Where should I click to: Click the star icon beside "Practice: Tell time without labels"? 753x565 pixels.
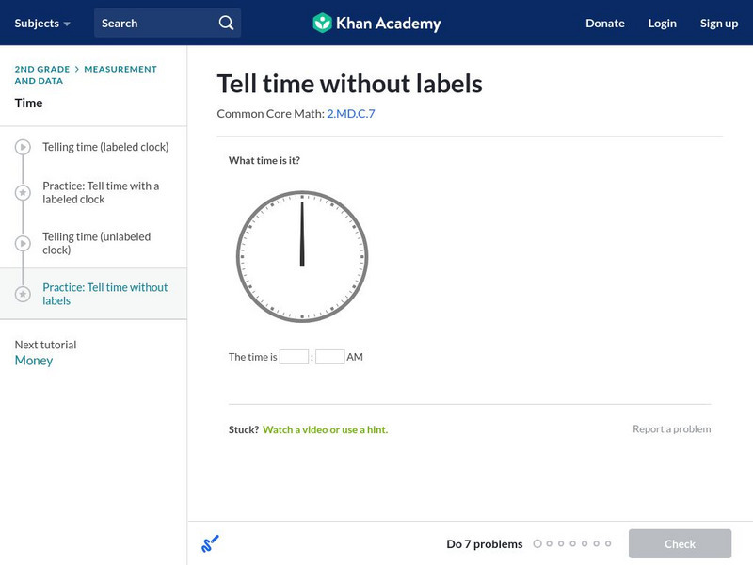[21, 292]
